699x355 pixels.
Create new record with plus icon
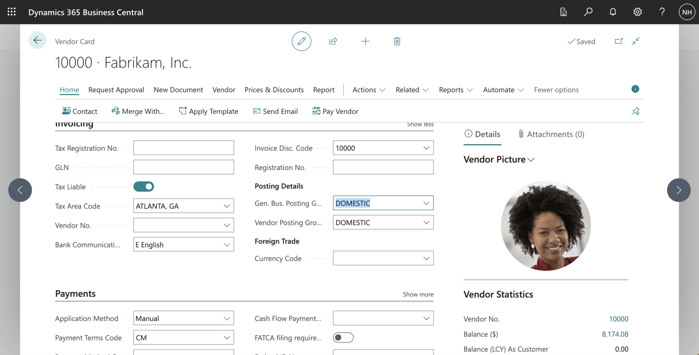[365, 41]
